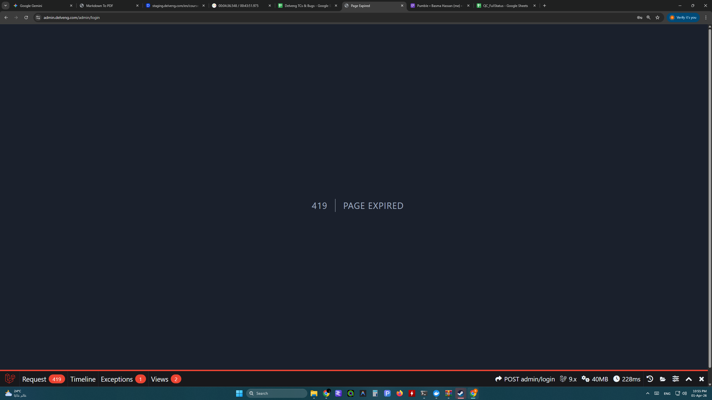
Task: Click the bookmark star icon in address bar
Action: coord(657,17)
